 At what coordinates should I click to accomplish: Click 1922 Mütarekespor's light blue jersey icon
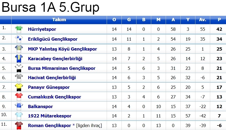click(19, 116)
